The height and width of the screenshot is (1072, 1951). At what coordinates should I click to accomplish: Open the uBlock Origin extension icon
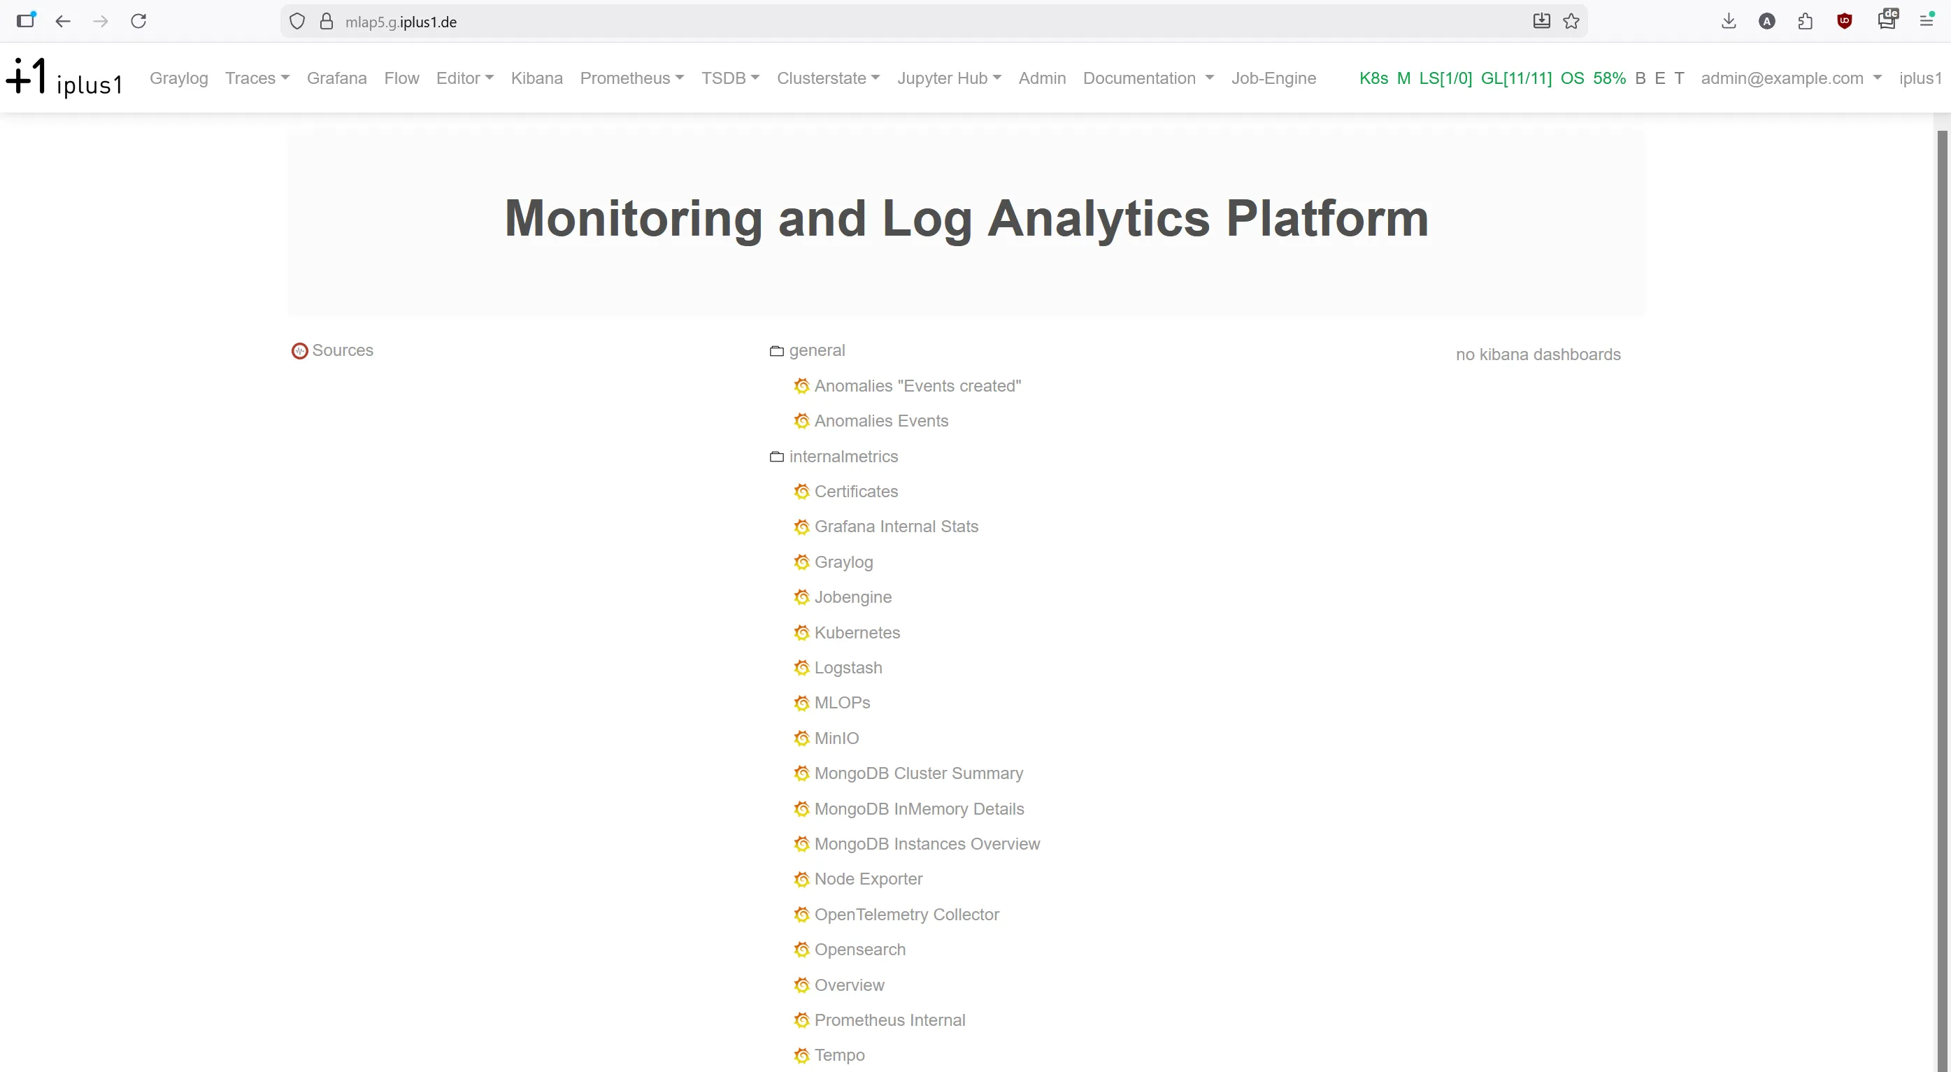point(1844,21)
